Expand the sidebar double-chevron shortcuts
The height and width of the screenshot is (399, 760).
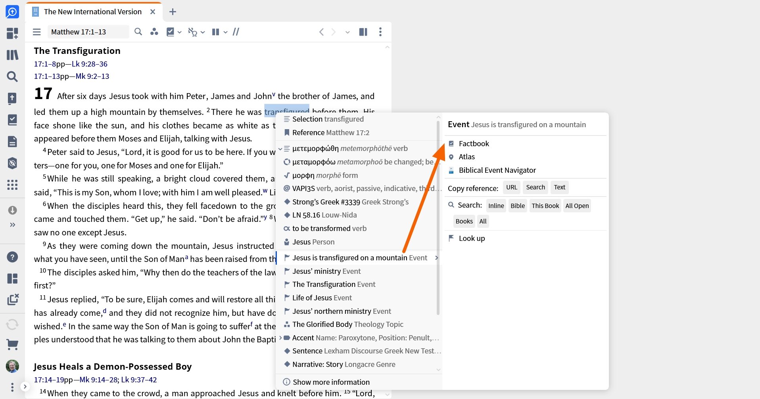pos(12,225)
